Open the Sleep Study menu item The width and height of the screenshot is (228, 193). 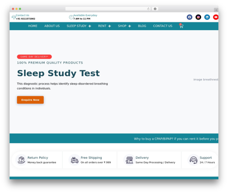77,26
